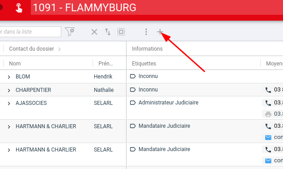Expand the Contact du dossier column group

[x=59, y=49]
